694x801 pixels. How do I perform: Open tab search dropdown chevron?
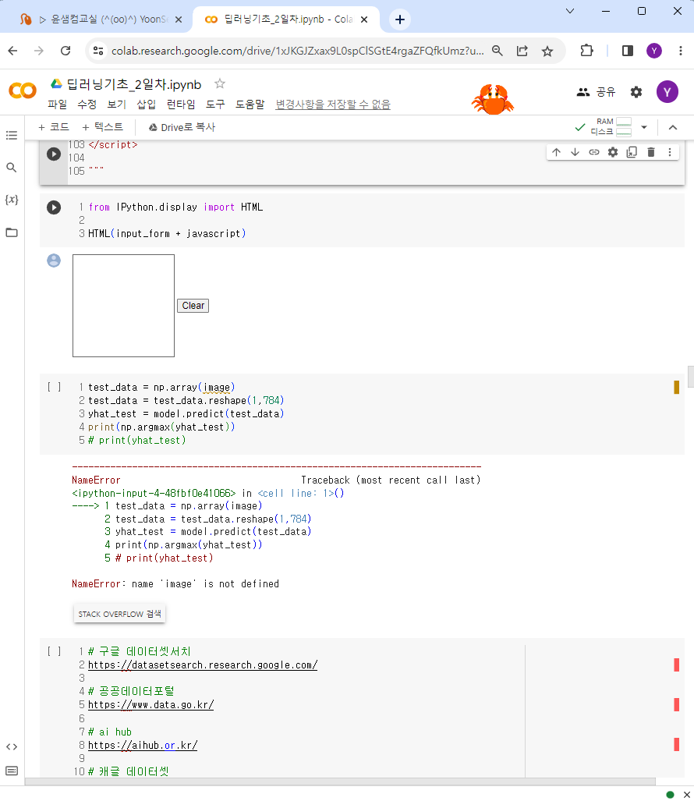coord(570,11)
